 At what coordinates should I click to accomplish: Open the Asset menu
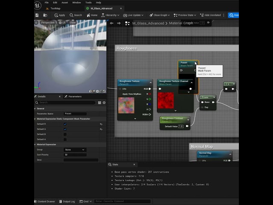click(65, 3)
